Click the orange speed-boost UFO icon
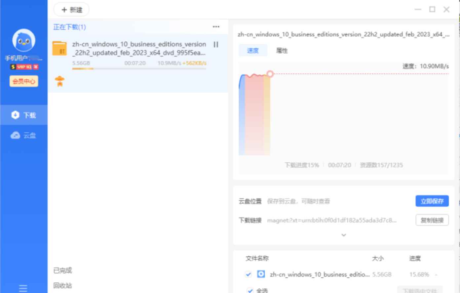 [59, 81]
